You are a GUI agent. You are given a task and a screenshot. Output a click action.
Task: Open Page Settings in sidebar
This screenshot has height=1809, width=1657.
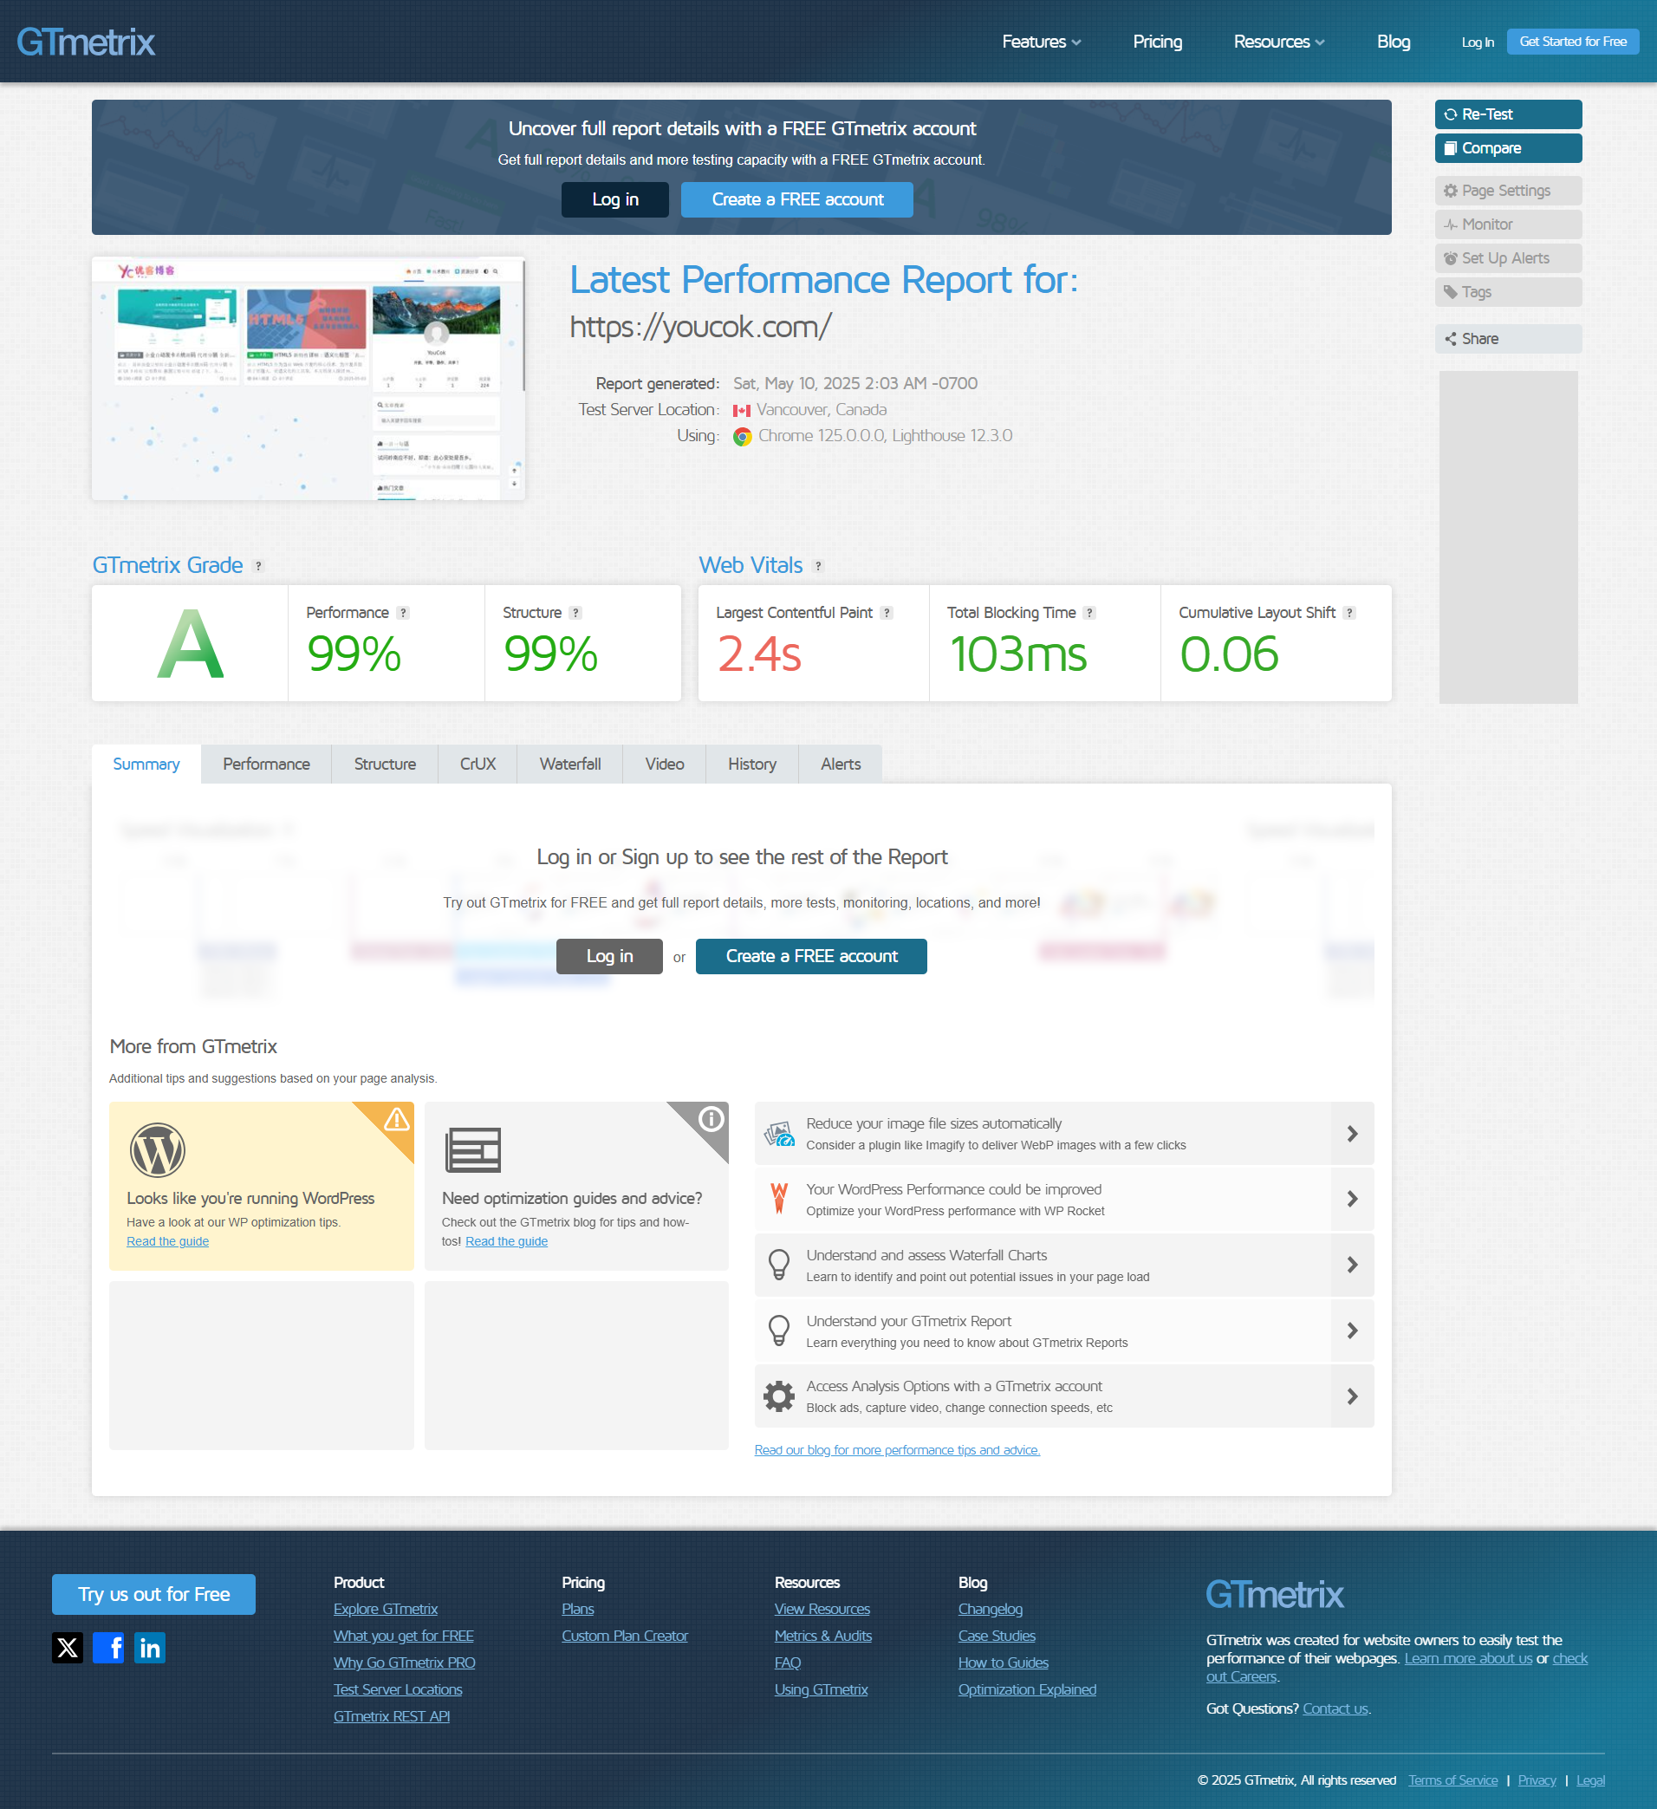click(x=1508, y=190)
